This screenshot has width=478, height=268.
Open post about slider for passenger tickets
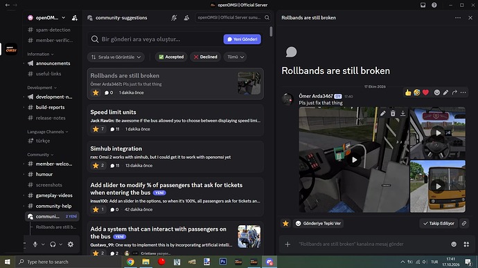175,197
